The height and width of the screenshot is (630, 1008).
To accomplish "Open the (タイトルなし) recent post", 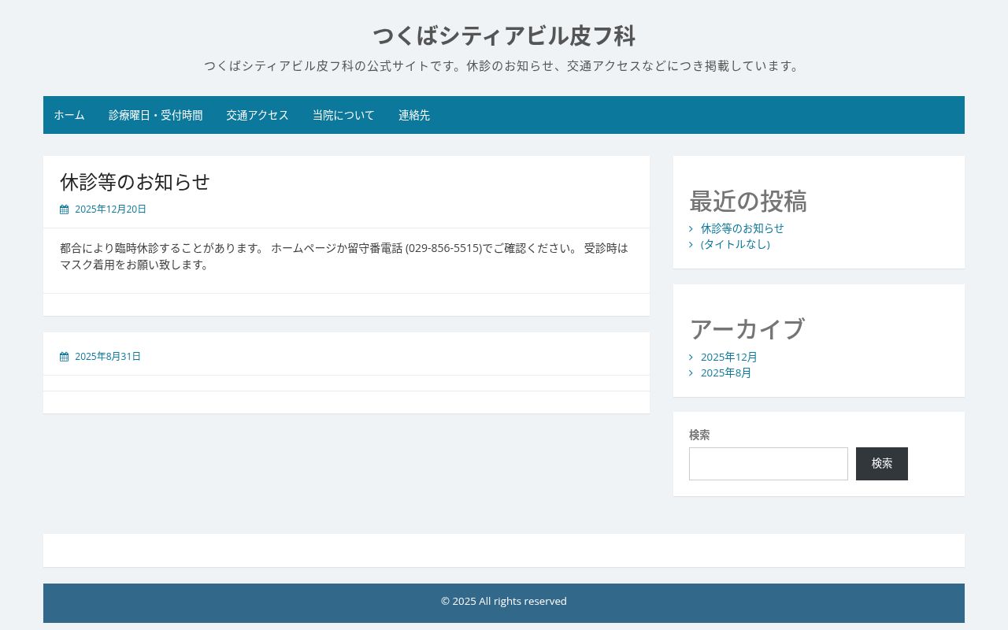I will pos(736,244).
